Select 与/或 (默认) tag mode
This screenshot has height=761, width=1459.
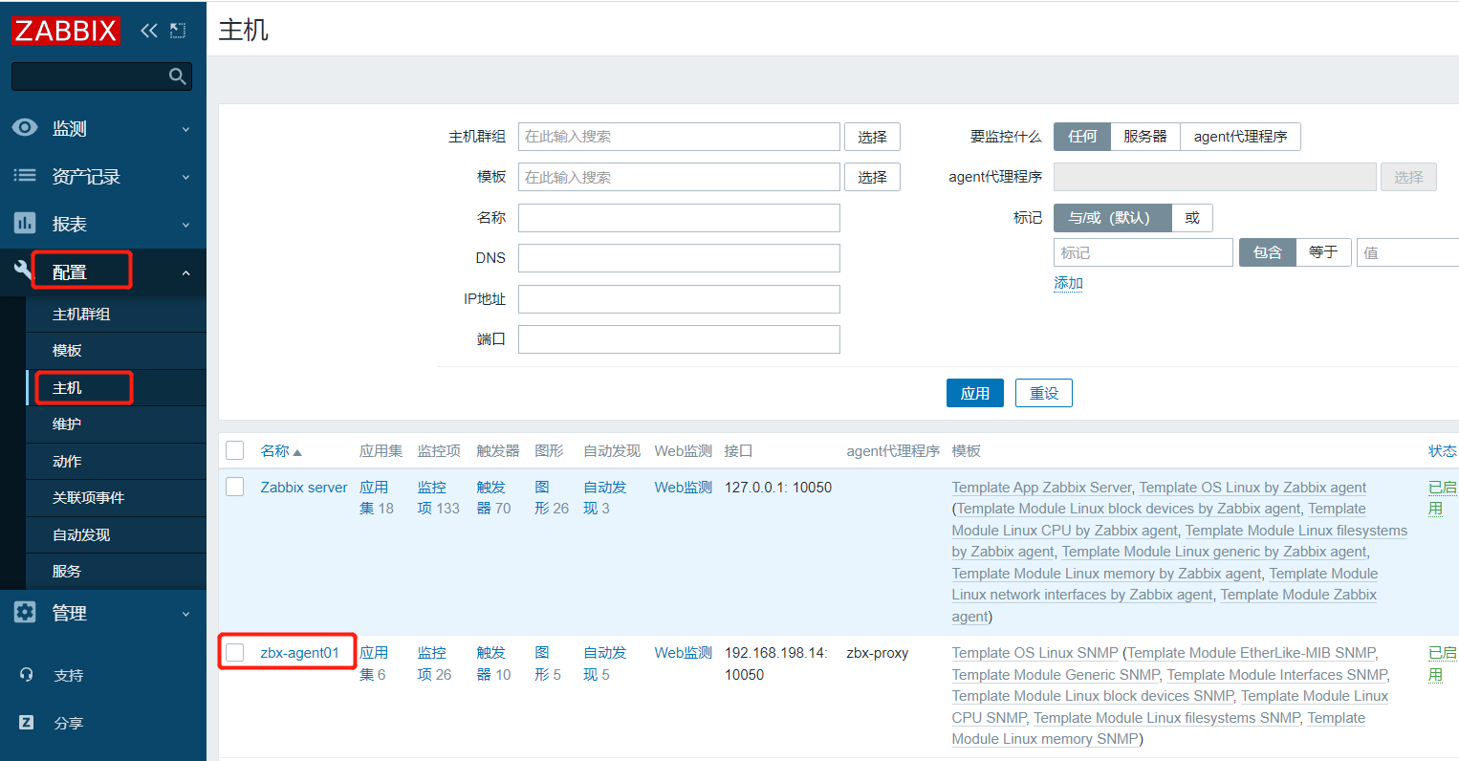coord(1113,218)
